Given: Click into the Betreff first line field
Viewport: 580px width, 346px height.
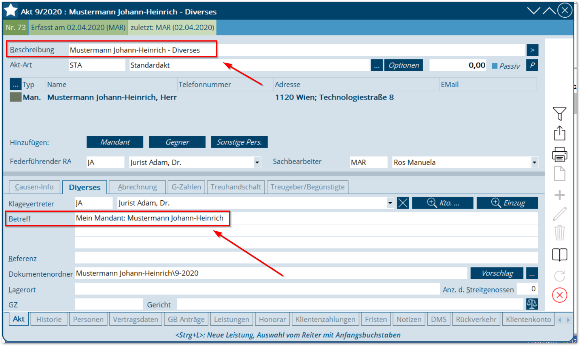Looking at the screenshot, I should point(306,218).
